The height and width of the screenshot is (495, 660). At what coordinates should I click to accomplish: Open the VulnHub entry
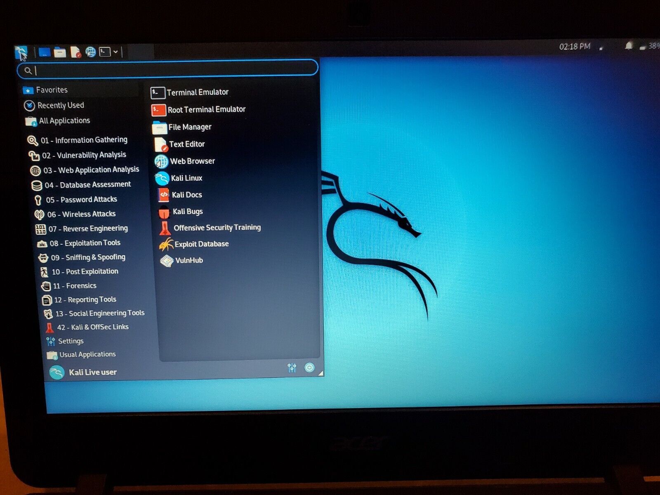click(x=182, y=261)
